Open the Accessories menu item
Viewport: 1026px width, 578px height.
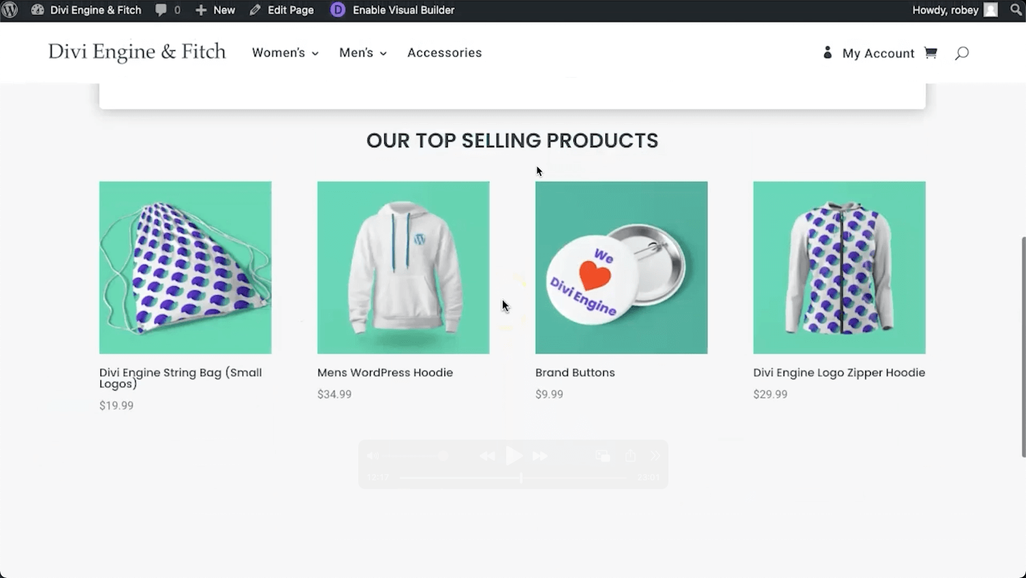point(444,53)
